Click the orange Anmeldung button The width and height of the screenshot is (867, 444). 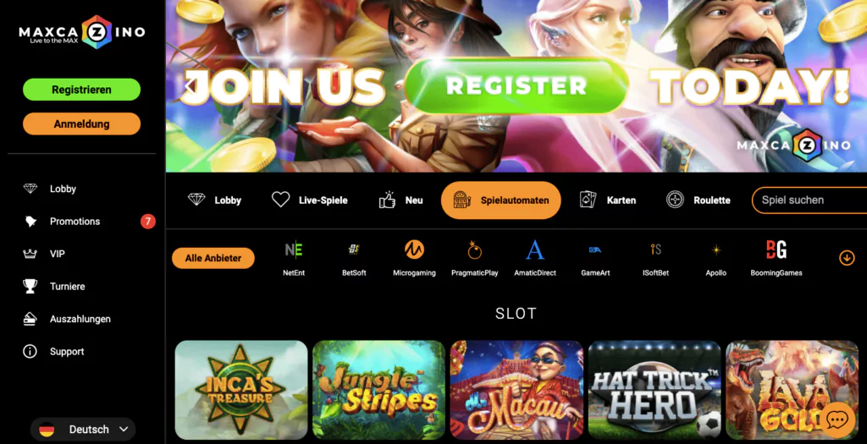[x=82, y=124]
